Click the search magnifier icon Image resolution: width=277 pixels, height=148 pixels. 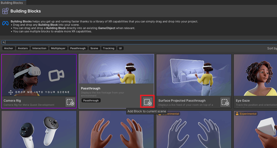pos(4,42)
